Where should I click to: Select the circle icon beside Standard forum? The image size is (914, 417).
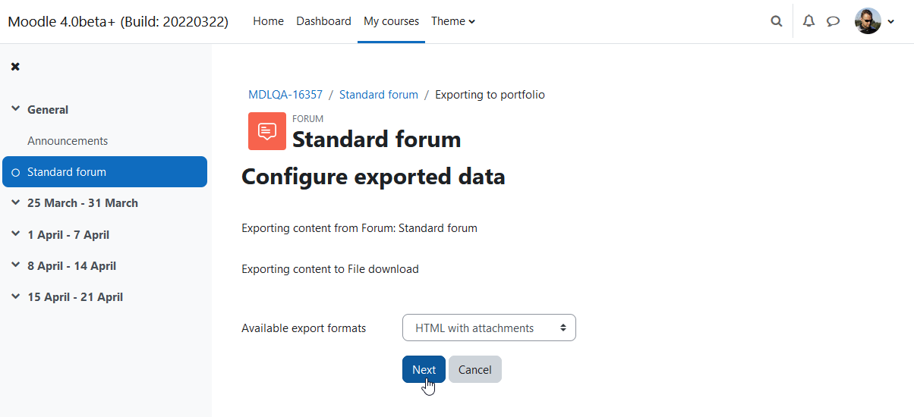point(16,173)
